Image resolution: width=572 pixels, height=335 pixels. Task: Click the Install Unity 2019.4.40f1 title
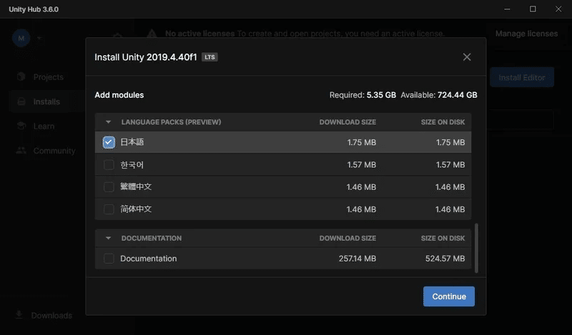point(146,57)
